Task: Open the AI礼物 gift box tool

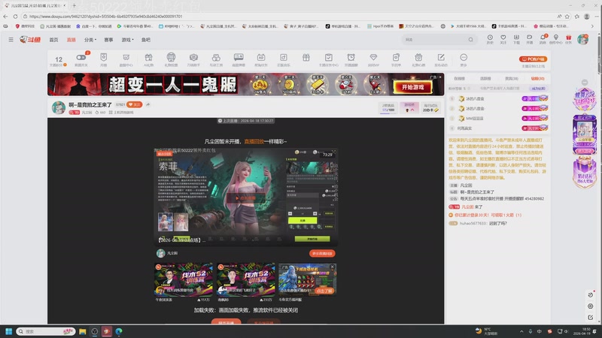Action: [148, 58]
